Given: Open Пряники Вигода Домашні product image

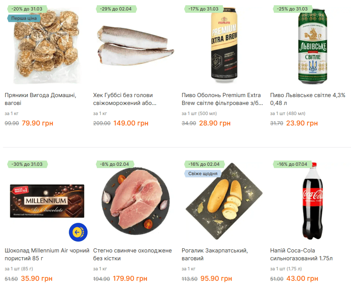Looking at the screenshot, I should 47,46.
